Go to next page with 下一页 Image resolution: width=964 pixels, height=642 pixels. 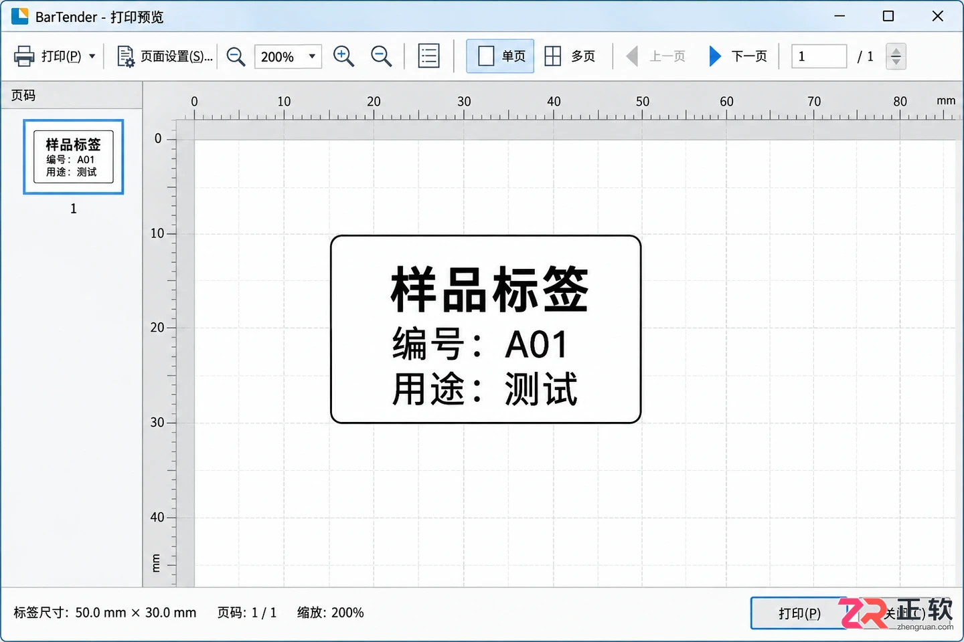(738, 56)
